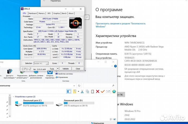
Task: Click the Компьютер item in the bottom bar
Action: (97, 123)
